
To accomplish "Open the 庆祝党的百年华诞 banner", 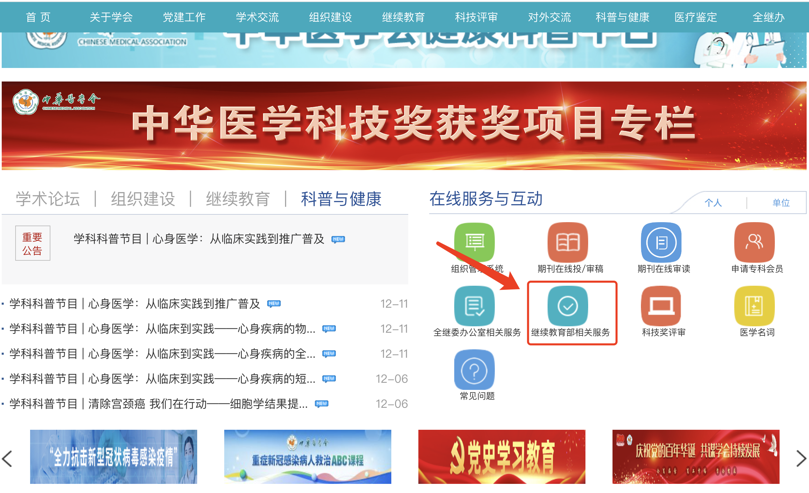I will (x=696, y=456).
